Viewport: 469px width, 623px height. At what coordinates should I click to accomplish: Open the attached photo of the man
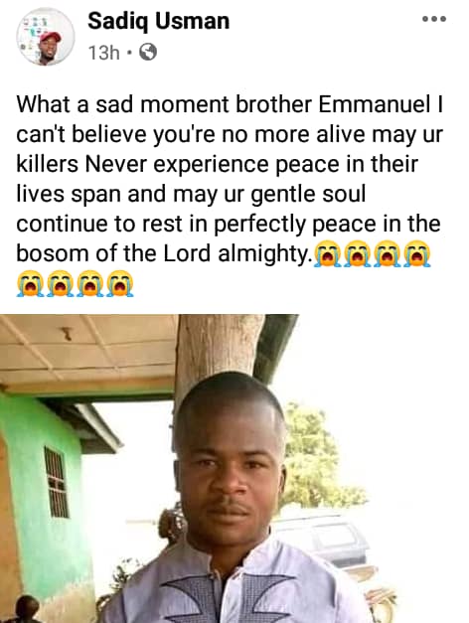pyautogui.click(x=234, y=468)
